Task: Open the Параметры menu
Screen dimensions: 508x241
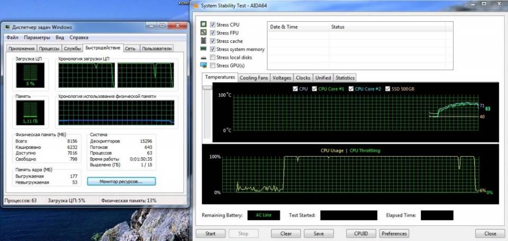Action: click(37, 38)
